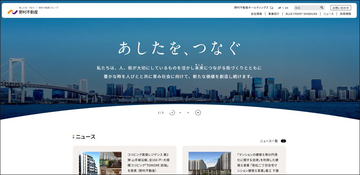Open the コリビング賃貸レジデンス news article

click(x=125, y=160)
